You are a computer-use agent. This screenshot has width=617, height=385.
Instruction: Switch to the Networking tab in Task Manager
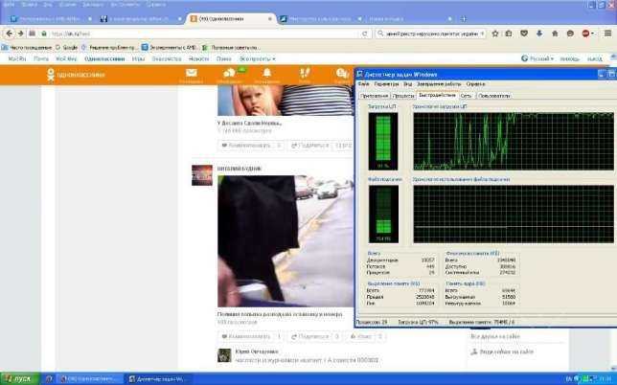pyautogui.click(x=466, y=96)
